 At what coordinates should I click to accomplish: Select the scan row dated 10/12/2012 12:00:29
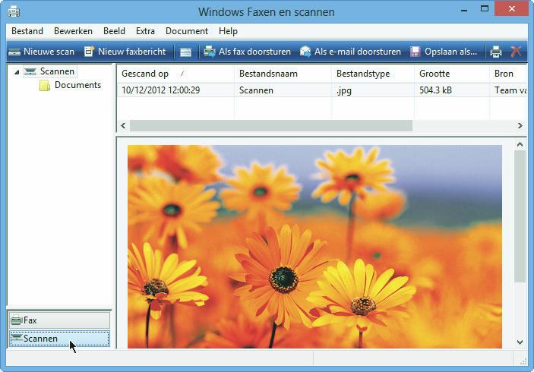(x=322, y=90)
